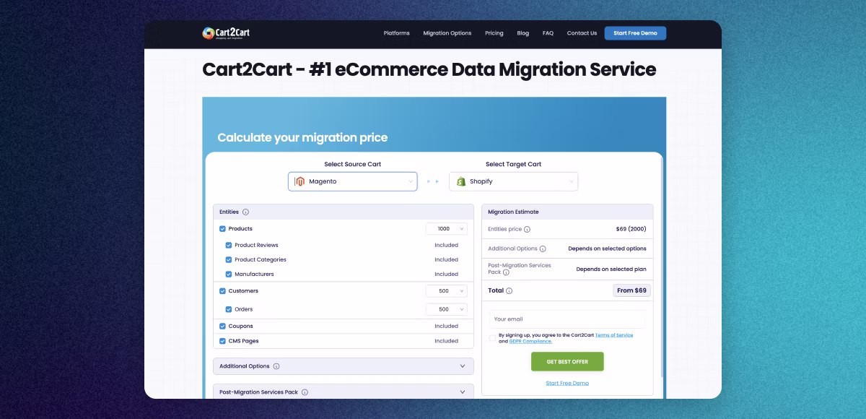Open info icon on Post-Migration Services Pack accordion
Viewport: 866px width, 419px height.
[305, 392]
